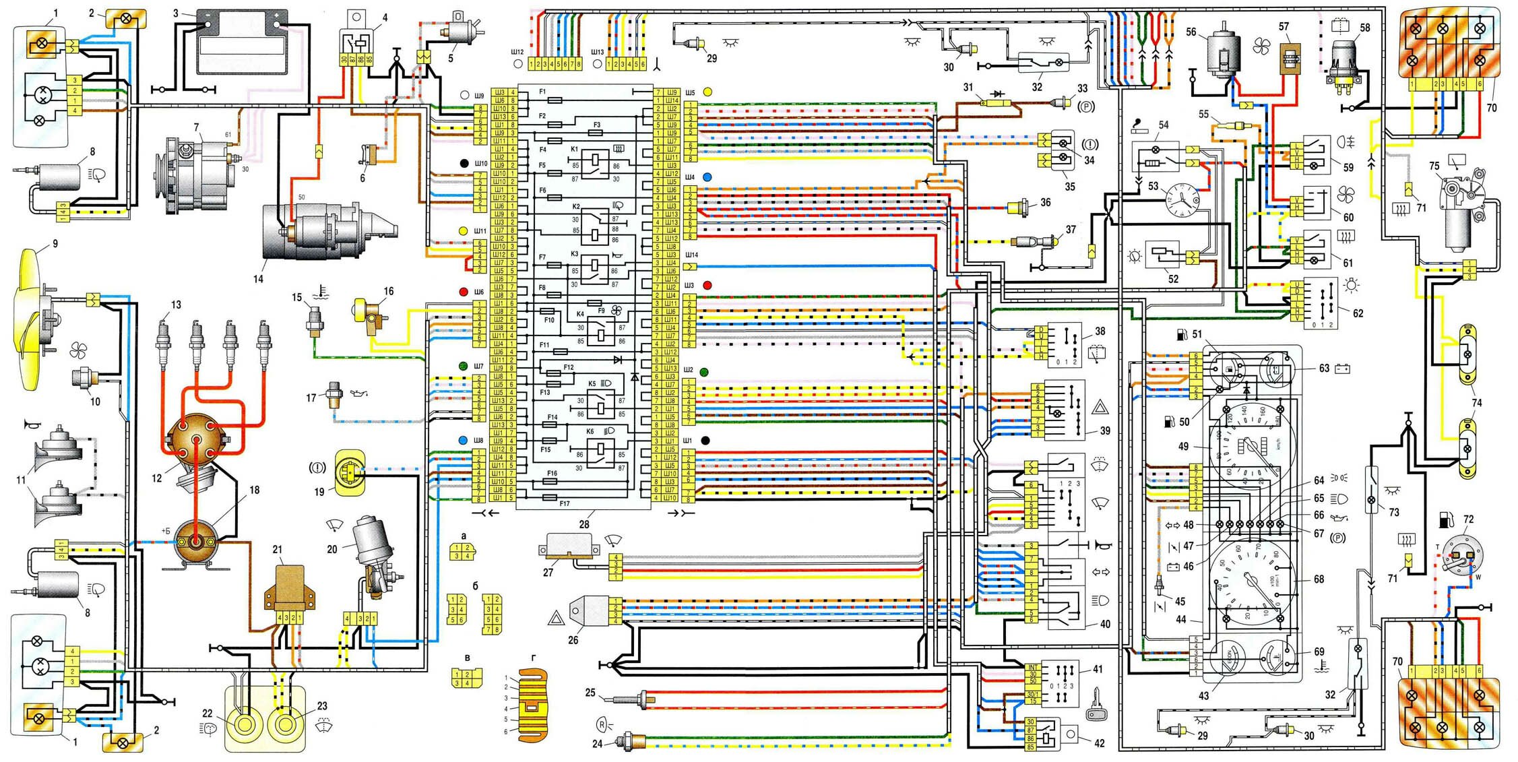Screen dimensions: 1518x762
Task: Click the analog clock labeled 53
Action: [x=1182, y=200]
